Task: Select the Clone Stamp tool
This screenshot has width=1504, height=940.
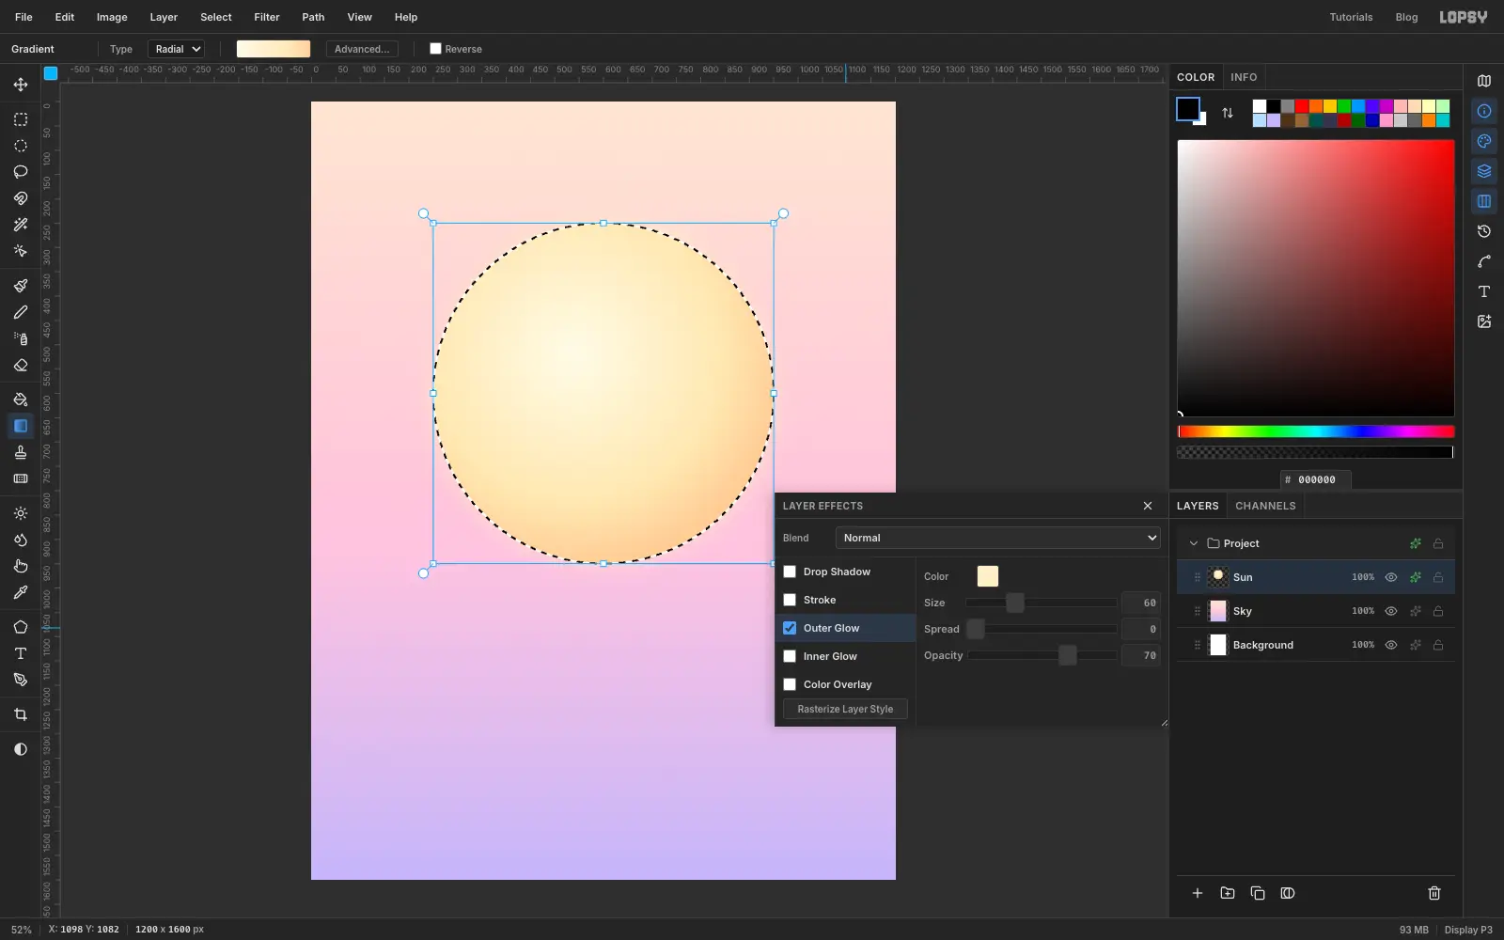Action: click(21, 452)
